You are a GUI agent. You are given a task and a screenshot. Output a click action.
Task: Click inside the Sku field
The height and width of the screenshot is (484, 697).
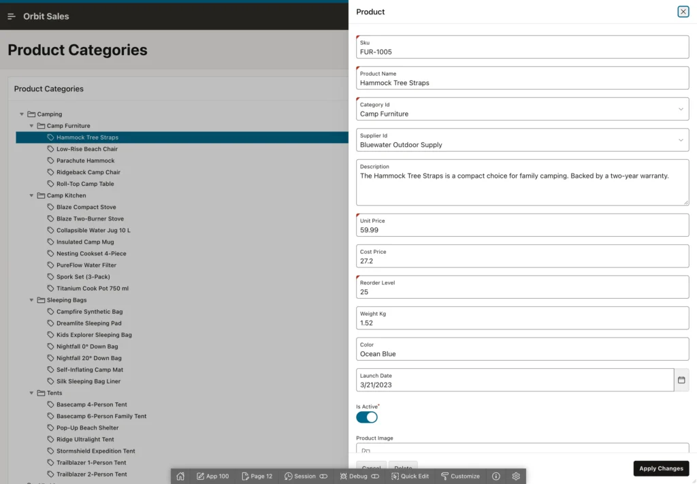tap(522, 47)
